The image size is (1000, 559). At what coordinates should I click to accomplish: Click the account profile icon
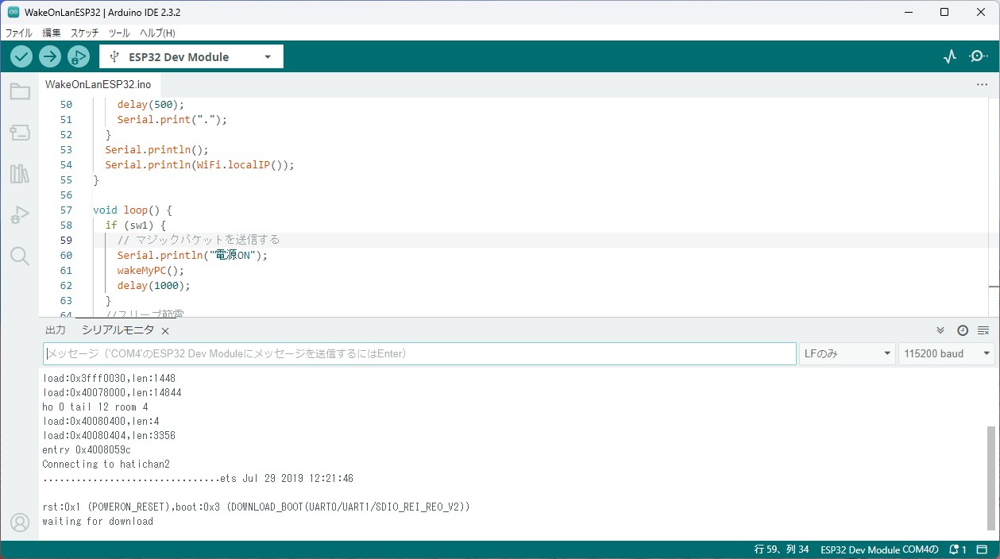pos(19,522)
